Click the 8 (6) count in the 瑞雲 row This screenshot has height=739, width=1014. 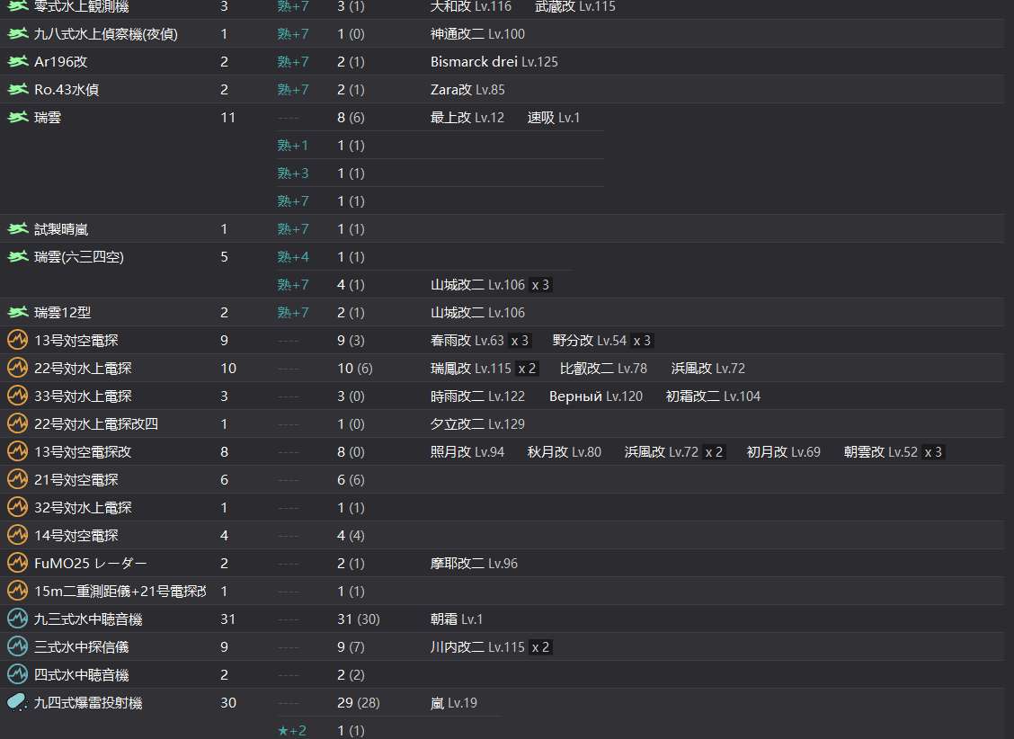(351, 117)
